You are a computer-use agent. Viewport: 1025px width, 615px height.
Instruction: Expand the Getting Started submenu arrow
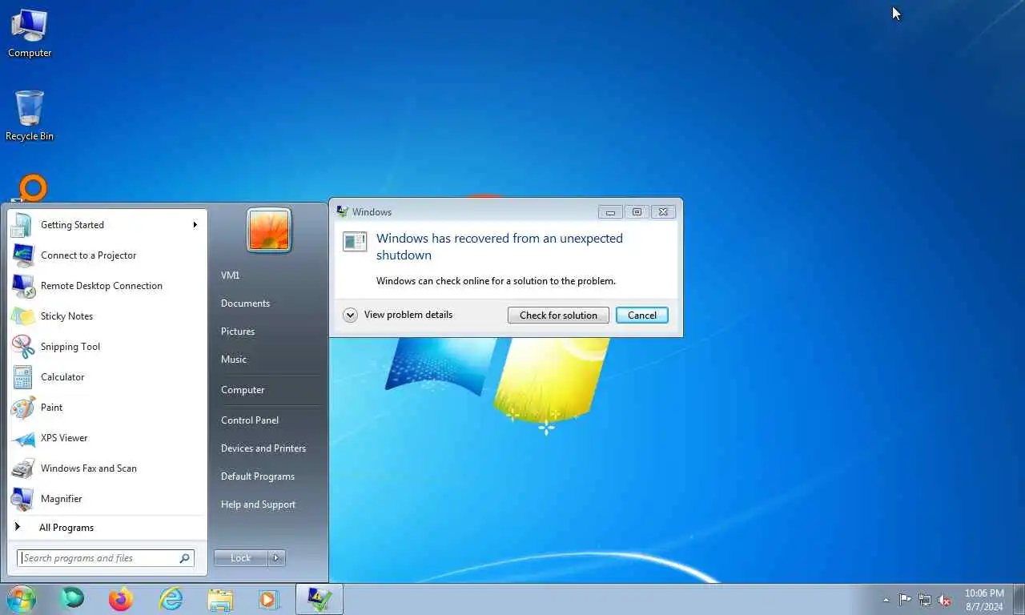(195, 225)
